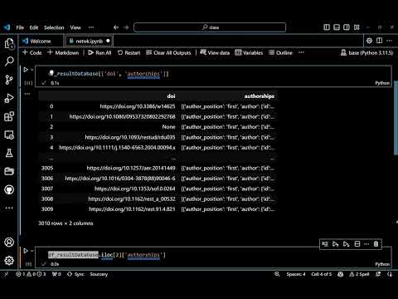
Task: Open the Search view in activity bar
Action: pos(9,61)
